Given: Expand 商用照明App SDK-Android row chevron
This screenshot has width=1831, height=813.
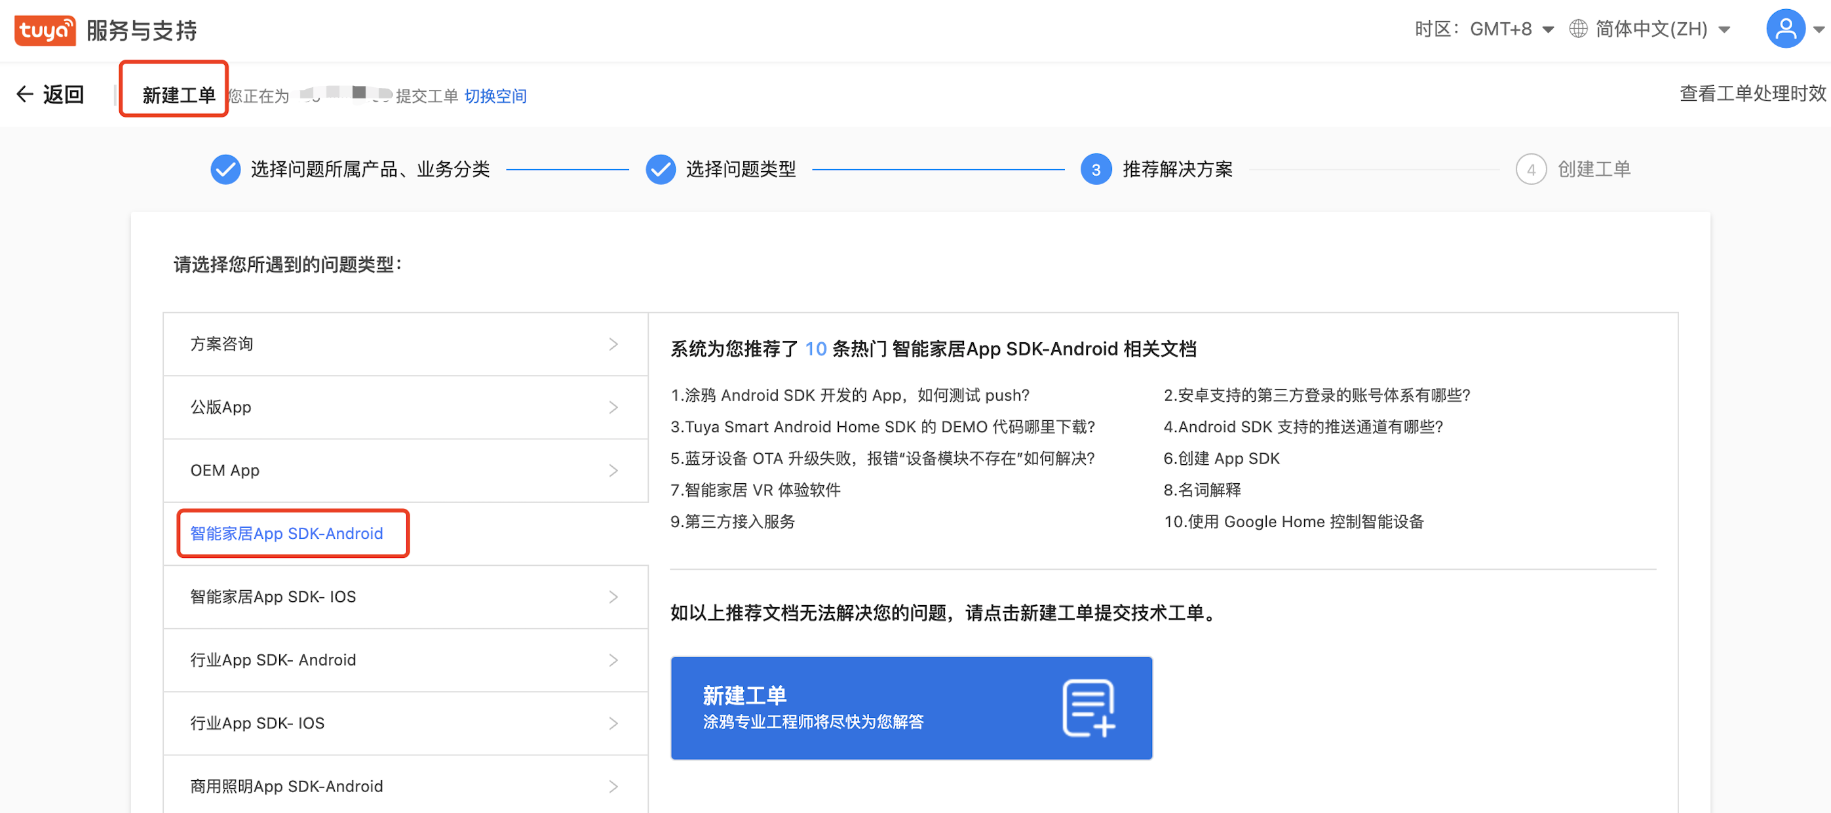Looking at the screenshot, I should (x=613, y=787).
